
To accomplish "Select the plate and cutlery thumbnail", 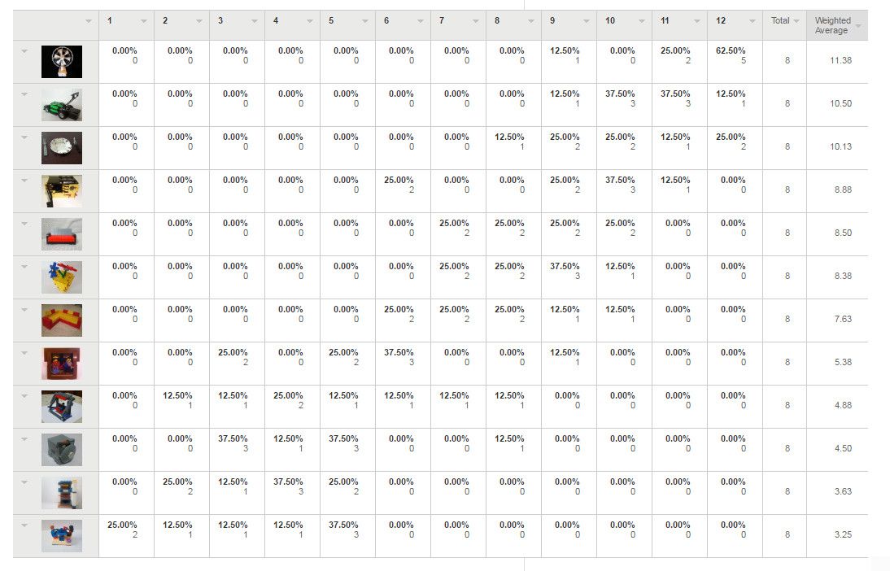I will [x=62, y=148].
